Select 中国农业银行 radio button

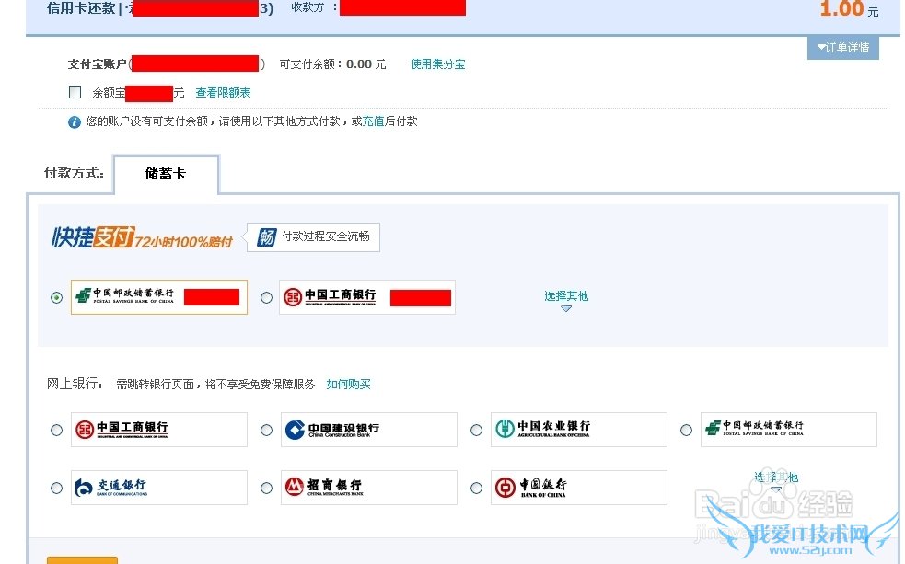pyautogui.click(x=476, y=430)
